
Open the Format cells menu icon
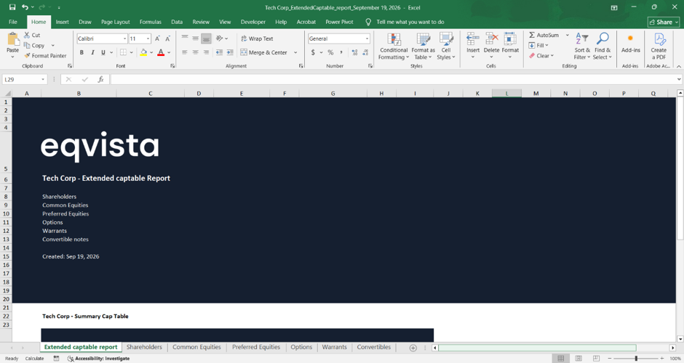pos(510,39)
